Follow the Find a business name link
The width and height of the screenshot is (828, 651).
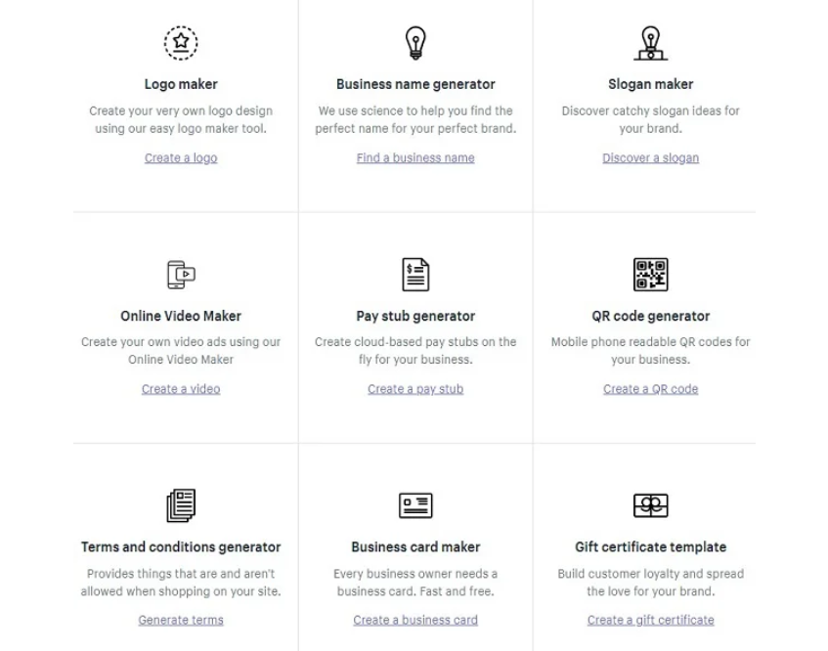[x=415, y=158]
